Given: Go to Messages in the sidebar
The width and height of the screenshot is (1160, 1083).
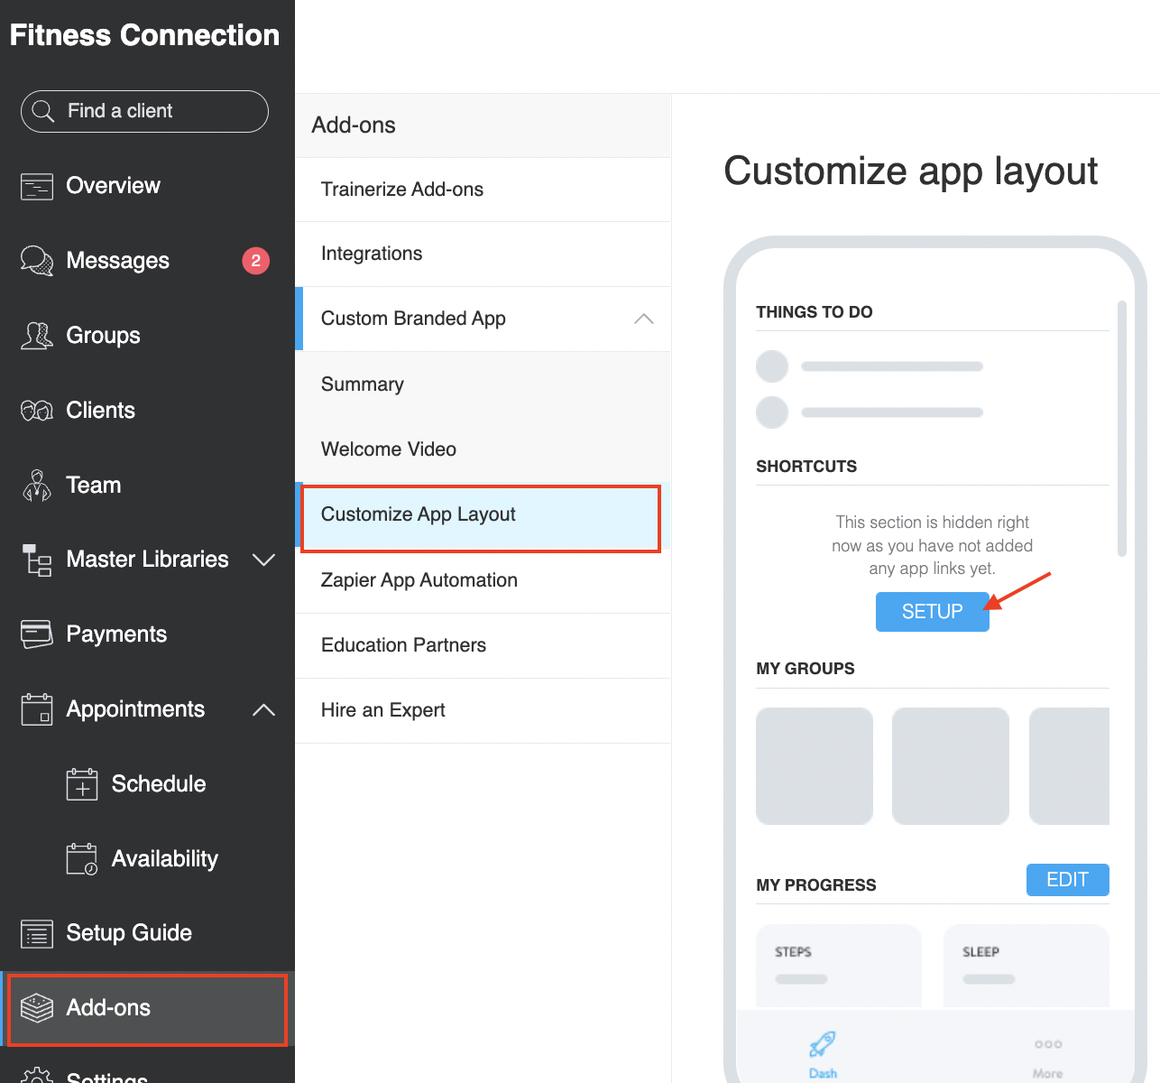Looking at the screenshot, I should click(118, 261).
